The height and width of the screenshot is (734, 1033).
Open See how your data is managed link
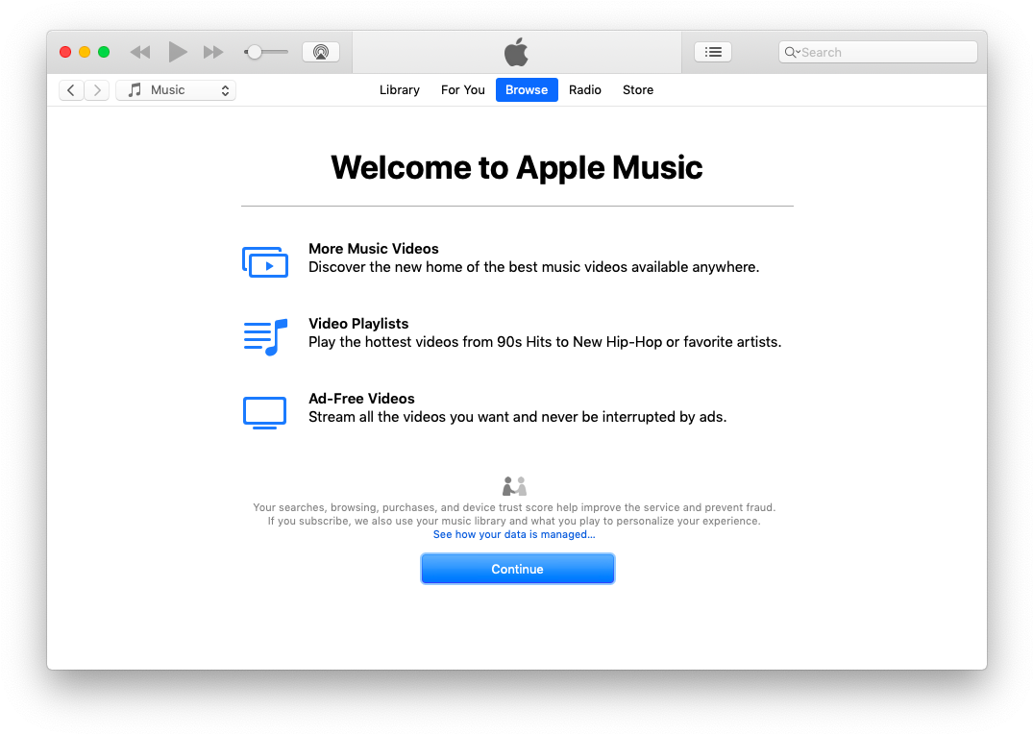tap(513, 535)
